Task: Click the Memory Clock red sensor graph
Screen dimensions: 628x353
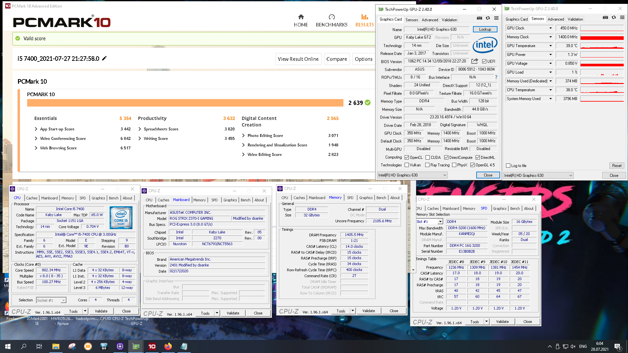Action: point(602,37)
